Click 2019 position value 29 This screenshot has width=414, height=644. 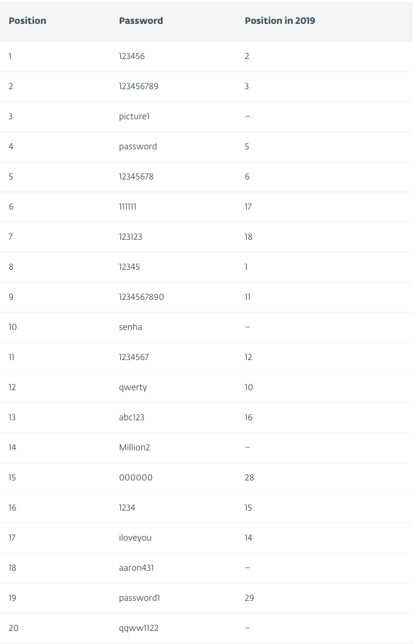(249, 598)
